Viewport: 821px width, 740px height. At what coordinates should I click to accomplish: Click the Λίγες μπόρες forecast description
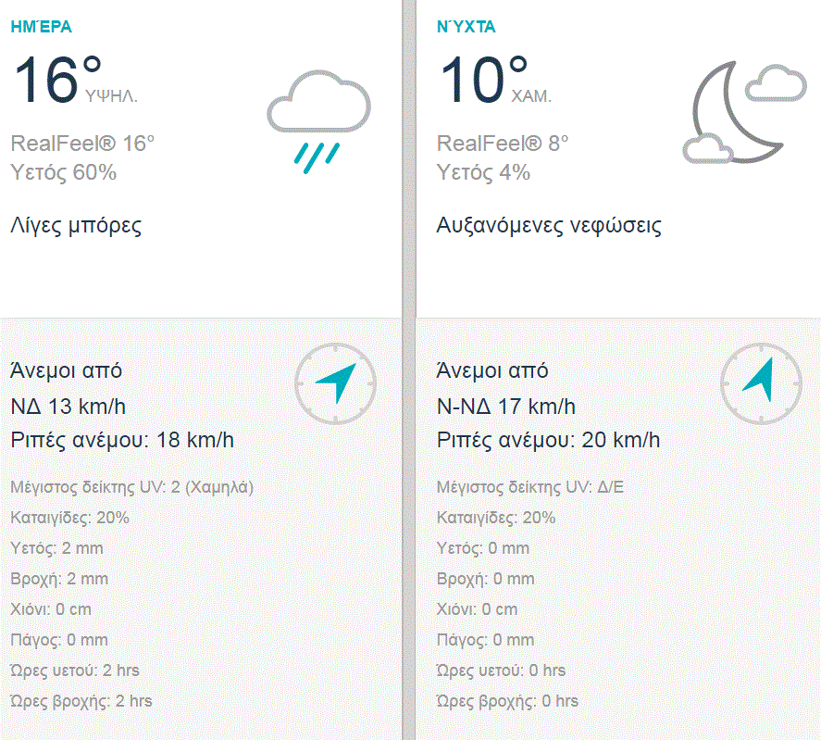[x=77, y=226]
